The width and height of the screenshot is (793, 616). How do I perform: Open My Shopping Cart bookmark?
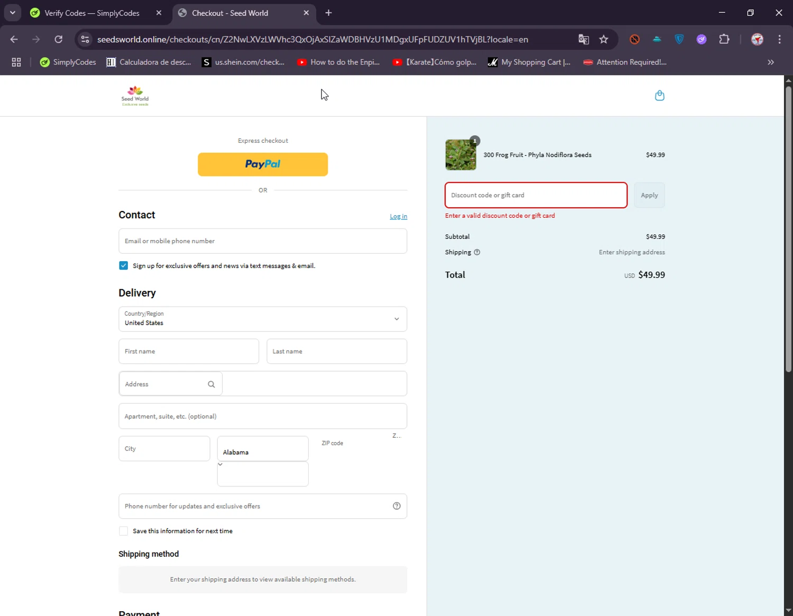click(529, 62)
